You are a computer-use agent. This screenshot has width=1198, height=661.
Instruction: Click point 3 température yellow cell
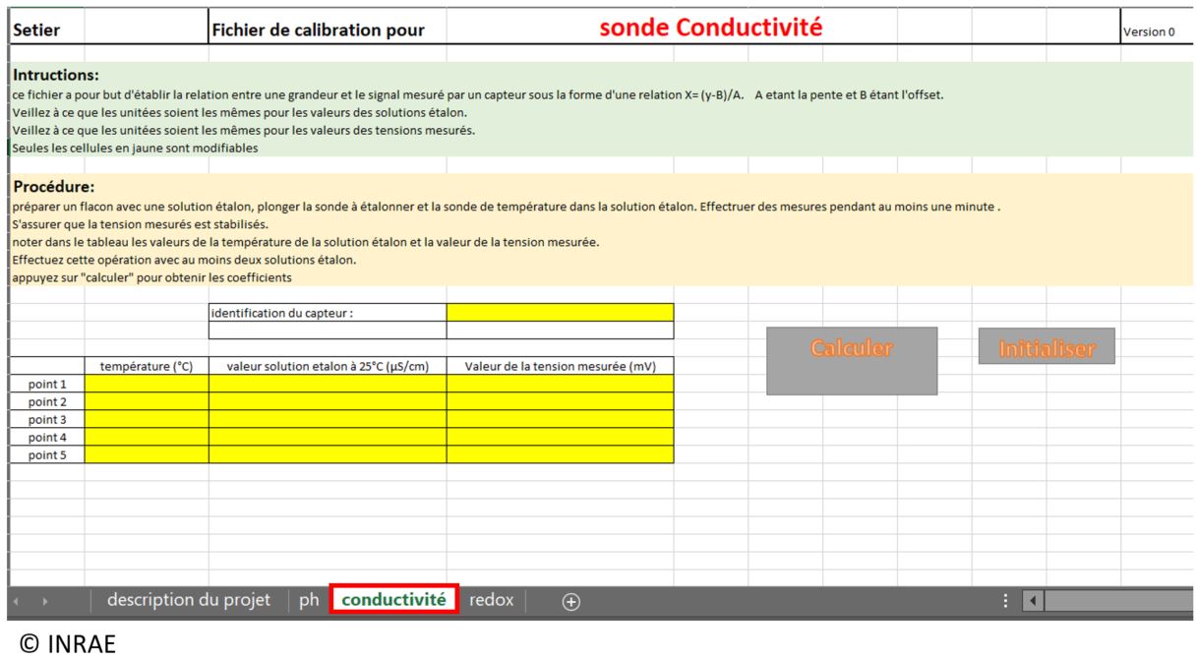(x=147, y=419)
